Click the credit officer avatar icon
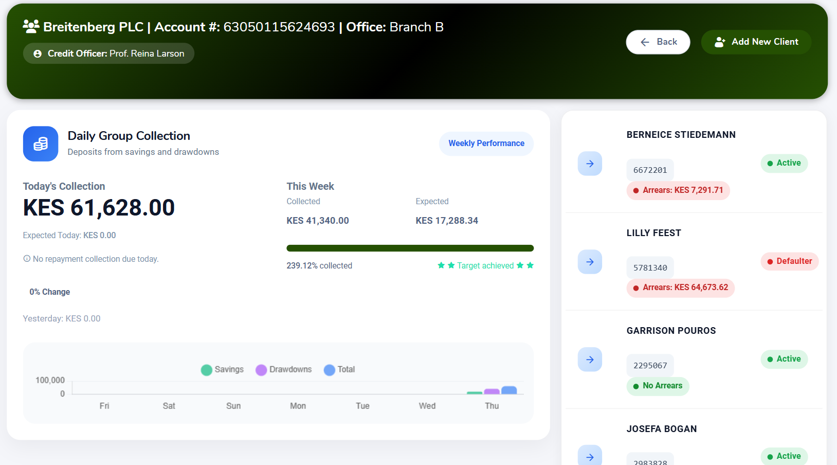 coord(38,53)
